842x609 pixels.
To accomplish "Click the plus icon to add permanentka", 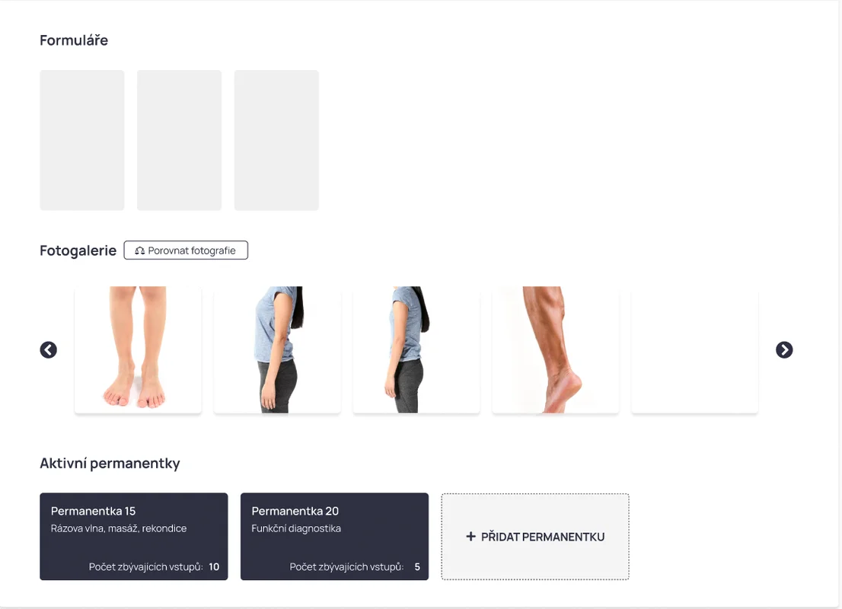I will point(471,536).
